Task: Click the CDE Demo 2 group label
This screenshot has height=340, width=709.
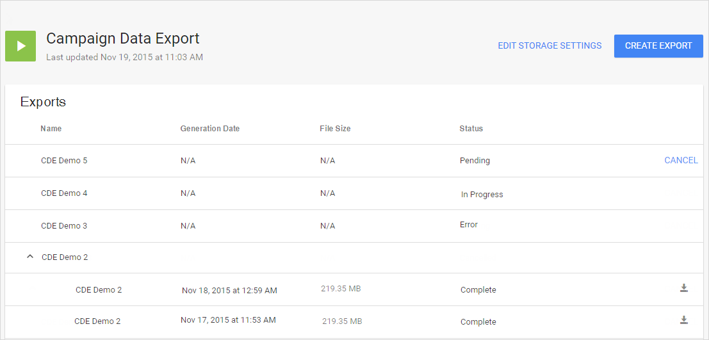Action: click(65, 257)
